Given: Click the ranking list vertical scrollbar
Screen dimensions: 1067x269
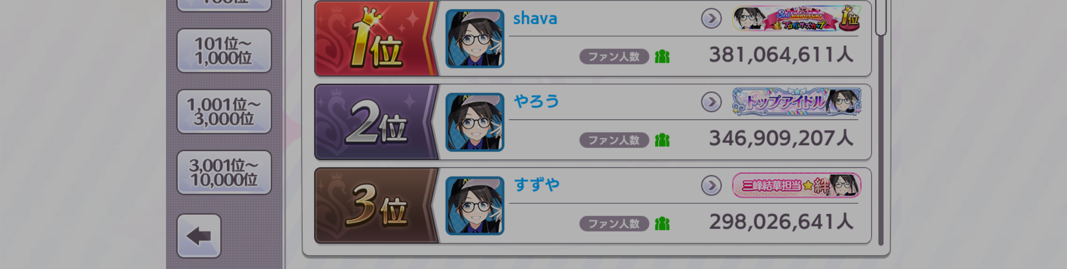Looking at the screenshot, I should tap(881, 123).
